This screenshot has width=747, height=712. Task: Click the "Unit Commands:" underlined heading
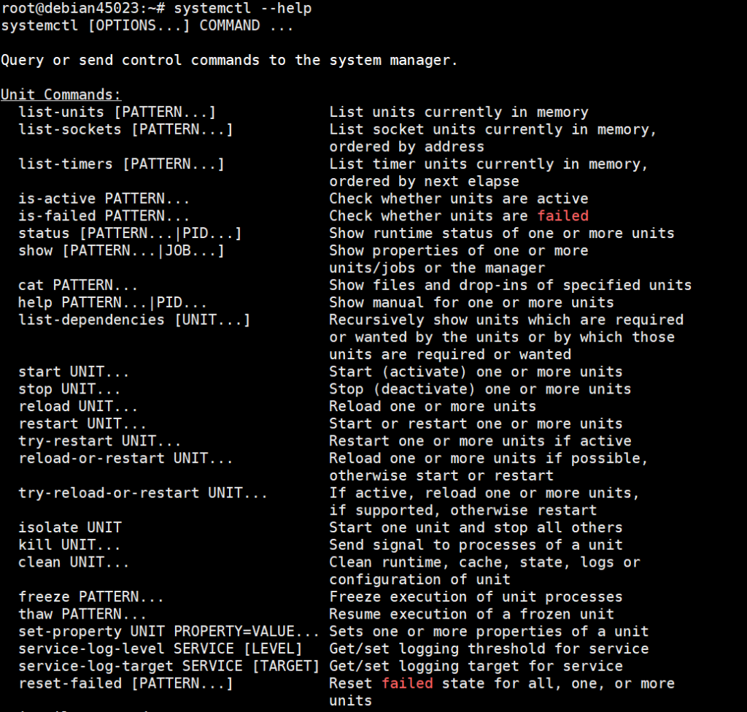coord(61,95)
